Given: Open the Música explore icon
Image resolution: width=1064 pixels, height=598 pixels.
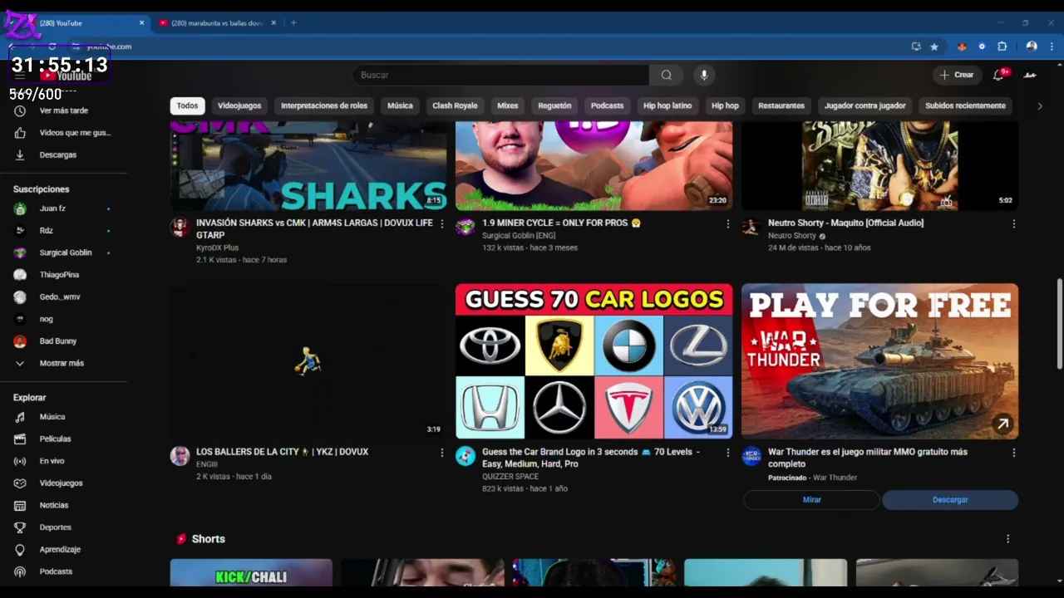Looking at the screenshot, I should tap(20, 417).
